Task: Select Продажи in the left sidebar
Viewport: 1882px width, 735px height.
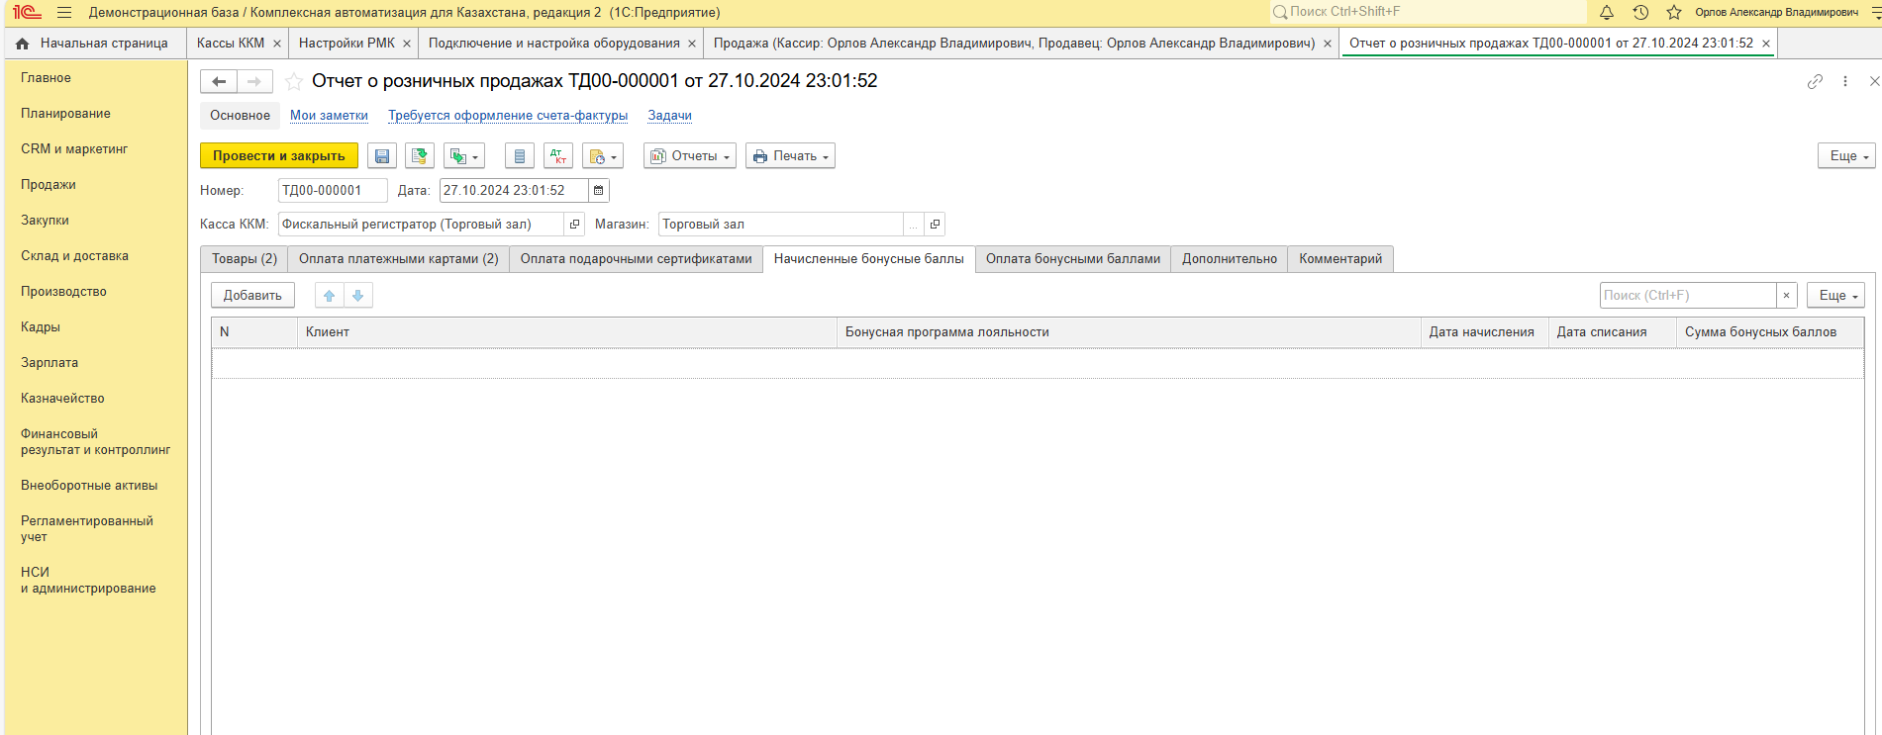Action: click(49, 185)
